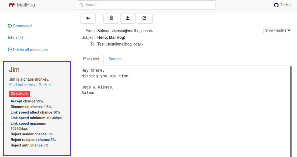Screen dimensions: 297x157
Task: Download the message using the download icon
Action: coord(128,18)
